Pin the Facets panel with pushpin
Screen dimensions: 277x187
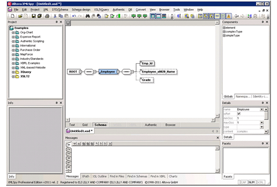pyautogui.click(x=263, y=143)
